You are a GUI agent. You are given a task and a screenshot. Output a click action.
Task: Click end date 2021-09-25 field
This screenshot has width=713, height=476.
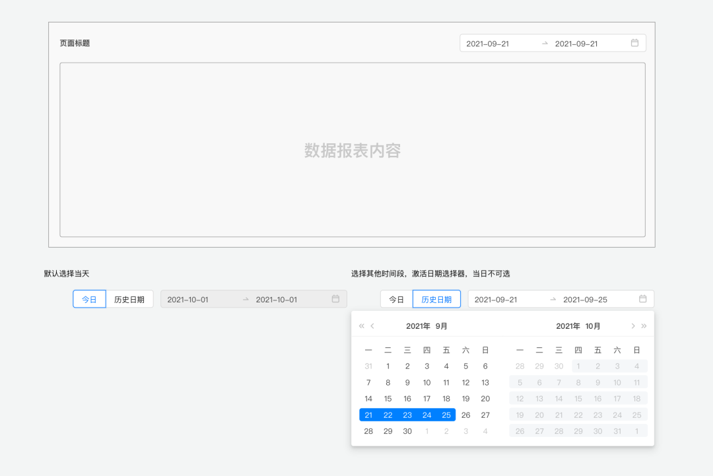click(585, 300)
